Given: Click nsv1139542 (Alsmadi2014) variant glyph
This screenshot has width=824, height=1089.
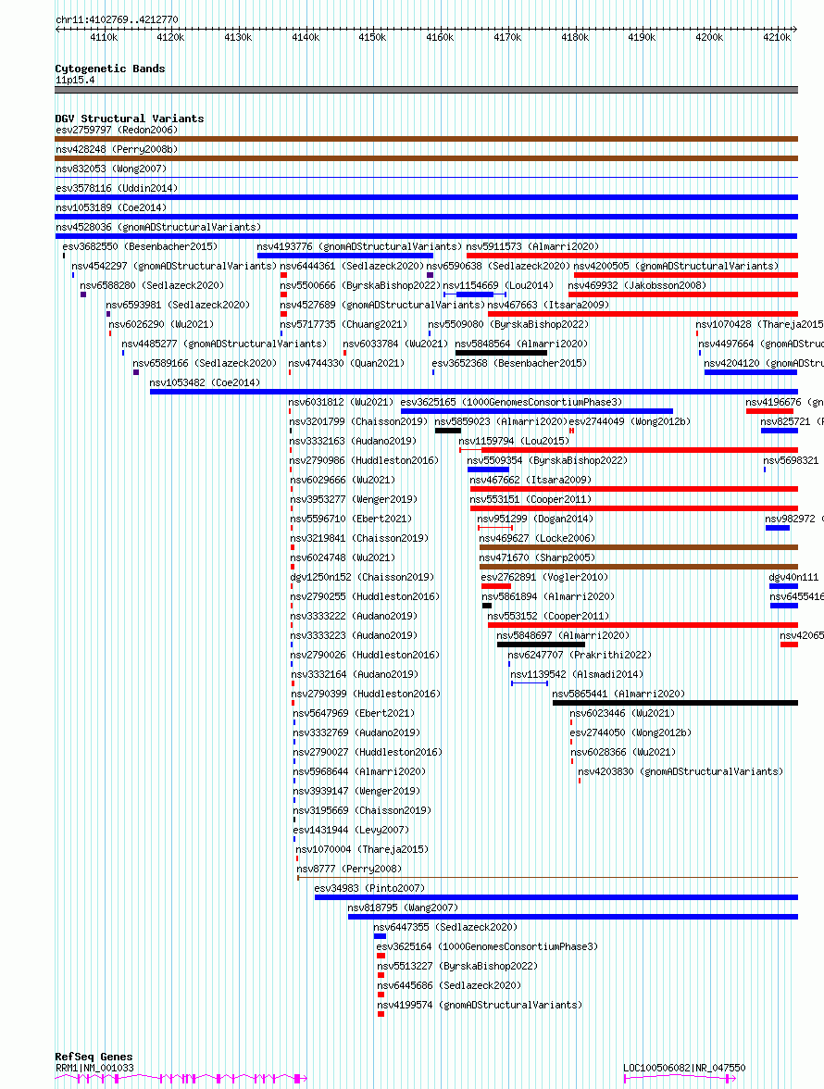Looking at the screenshot, I should (530, 683).
